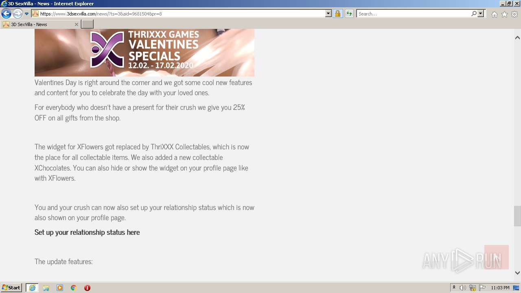Click the red antivirus taskbar icon
The image size is (521, 293).
coord(87,288)
